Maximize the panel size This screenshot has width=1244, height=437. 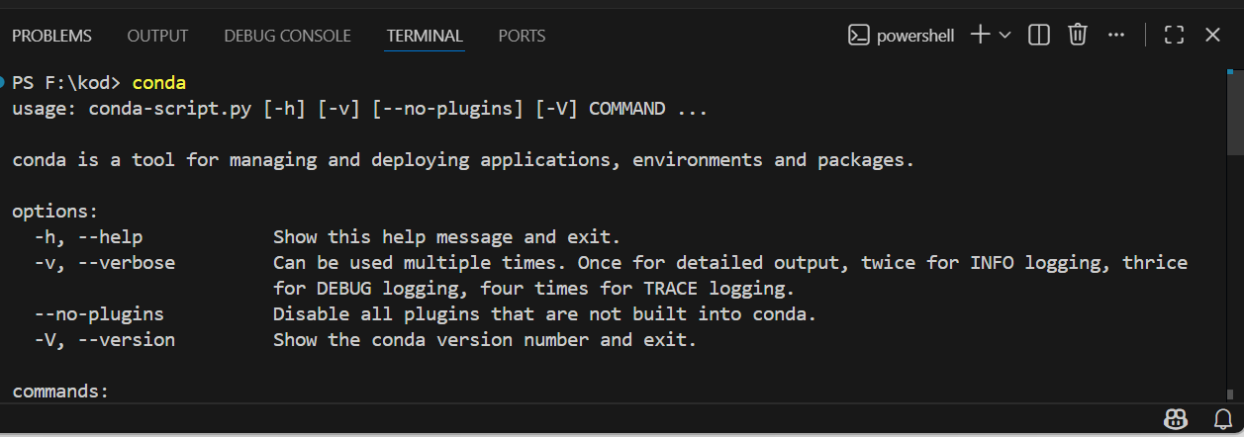coord(1175,36)
